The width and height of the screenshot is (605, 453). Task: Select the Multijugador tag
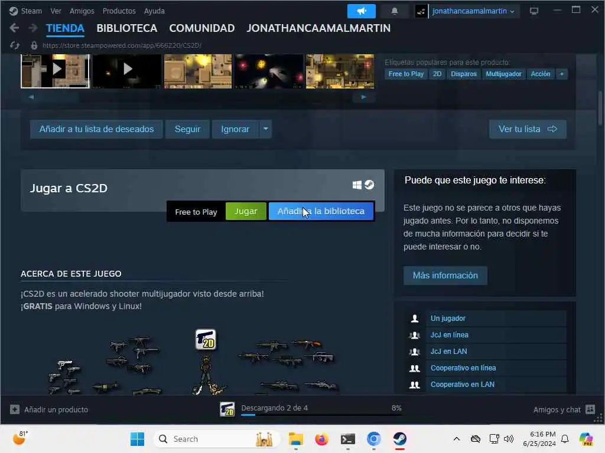click(503, 74)
